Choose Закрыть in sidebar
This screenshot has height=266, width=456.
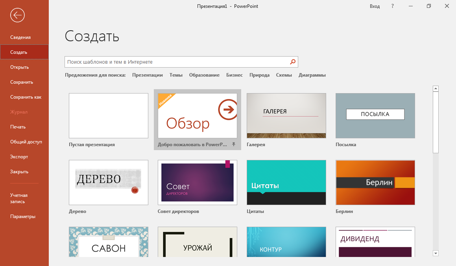coord(24,172)
